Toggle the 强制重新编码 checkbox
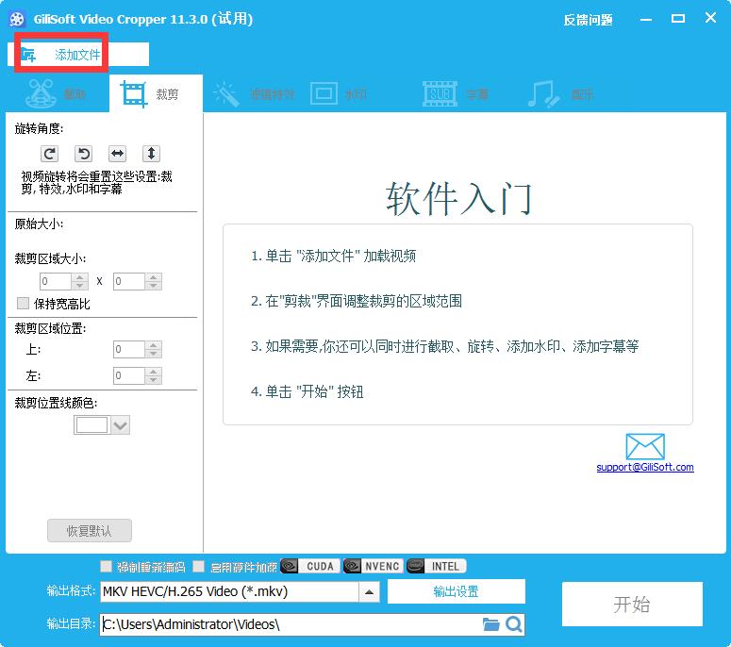 (x=107, y=567)
